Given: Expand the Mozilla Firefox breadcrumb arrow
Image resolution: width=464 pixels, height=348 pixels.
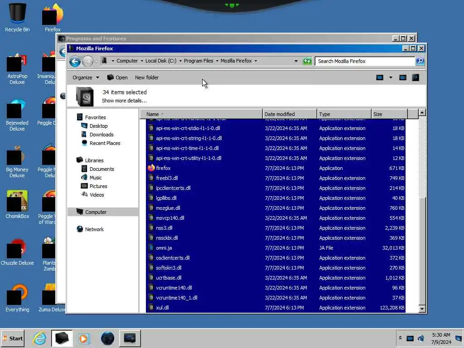Looking at the screenshot, I should click(256, 61).
